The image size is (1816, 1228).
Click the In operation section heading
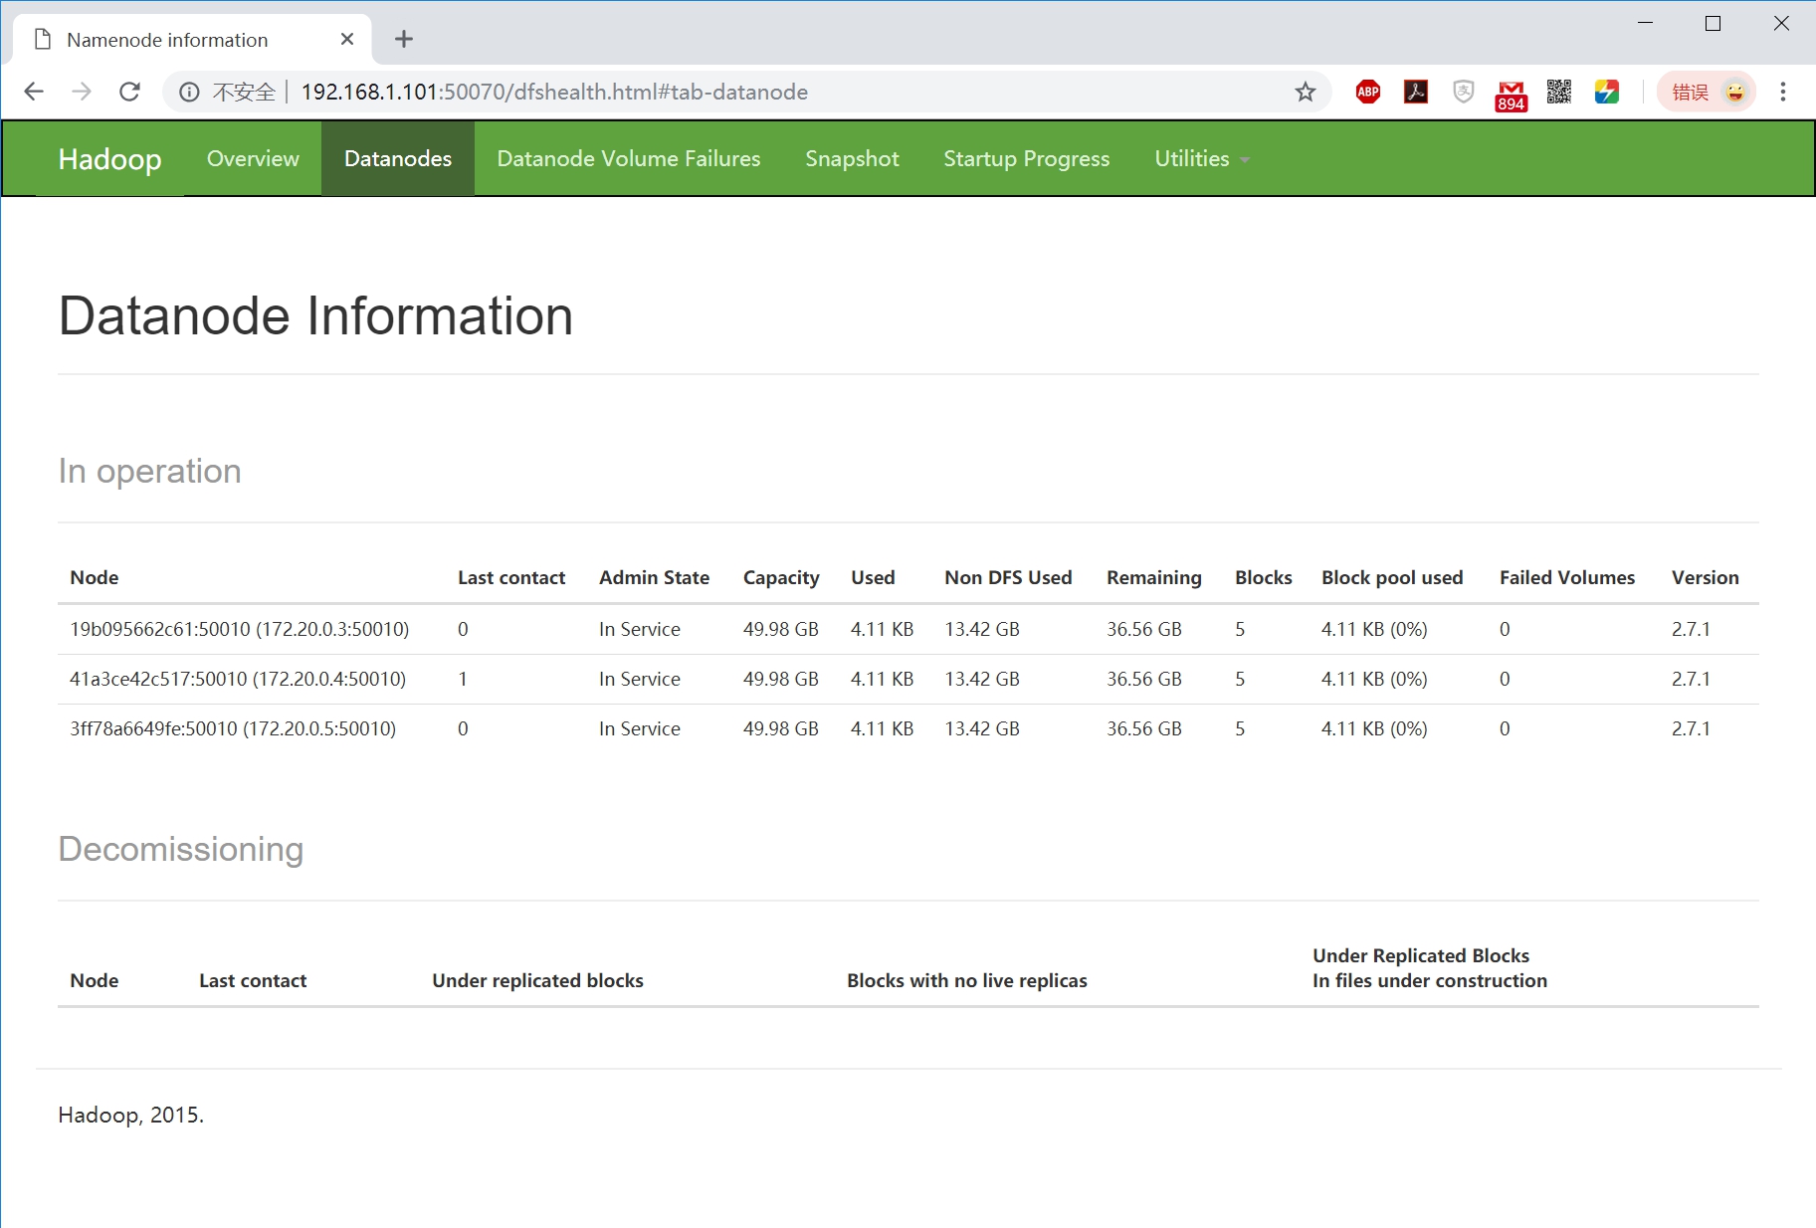[x=150, y=471]
